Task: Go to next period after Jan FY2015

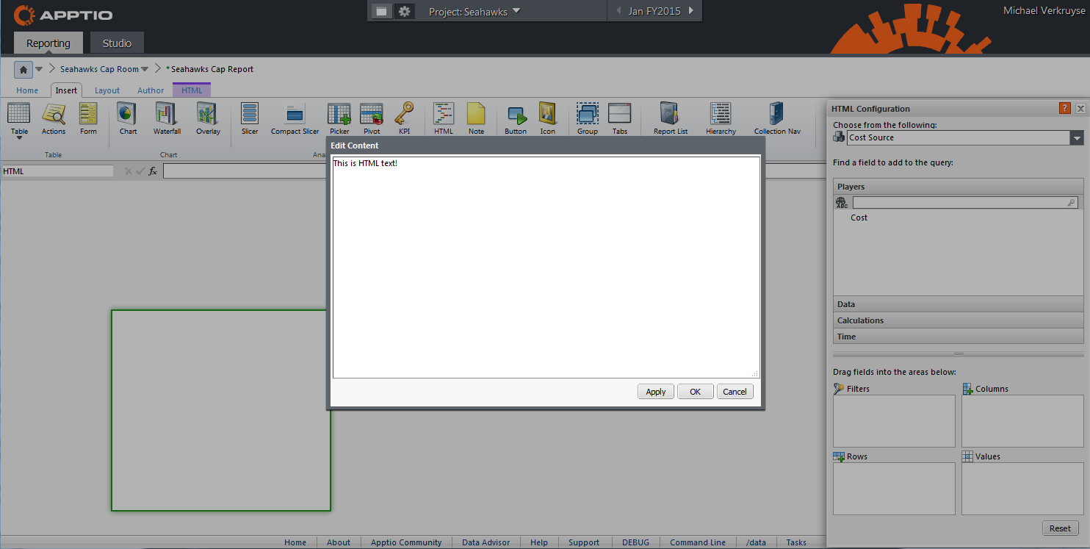Action: click(x=691, y=11)
